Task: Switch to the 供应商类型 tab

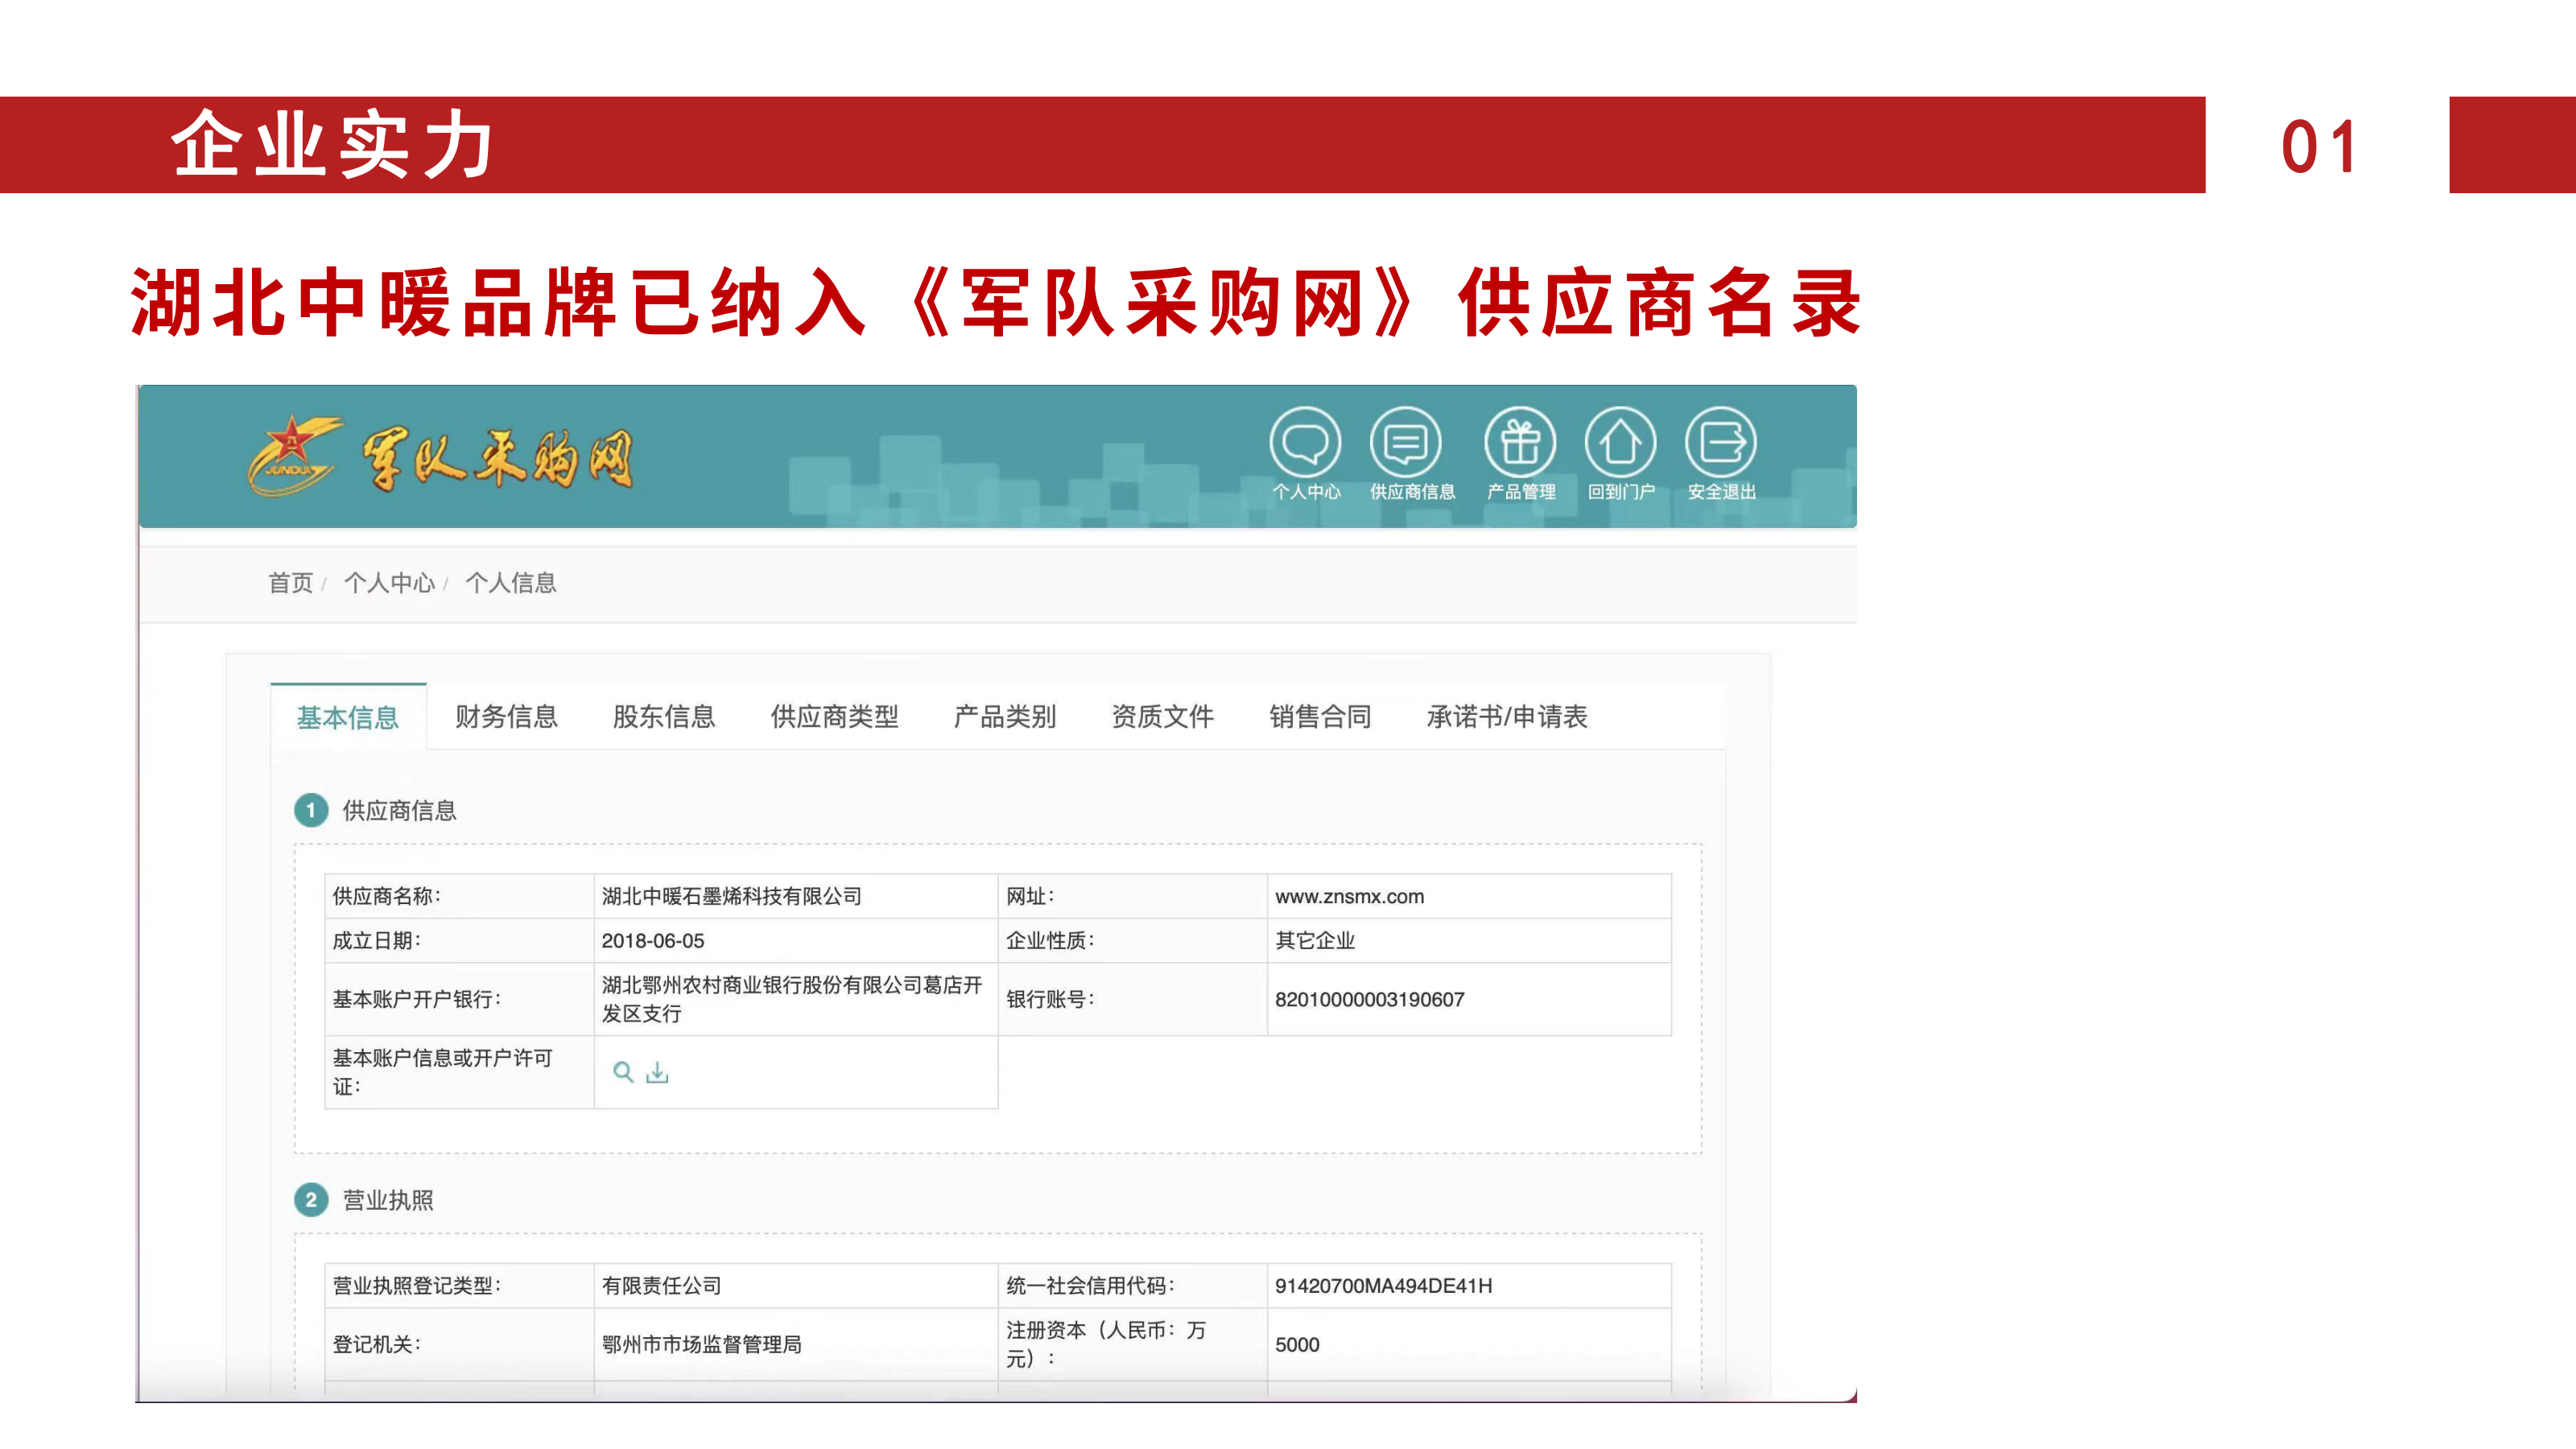Action: 835,716
